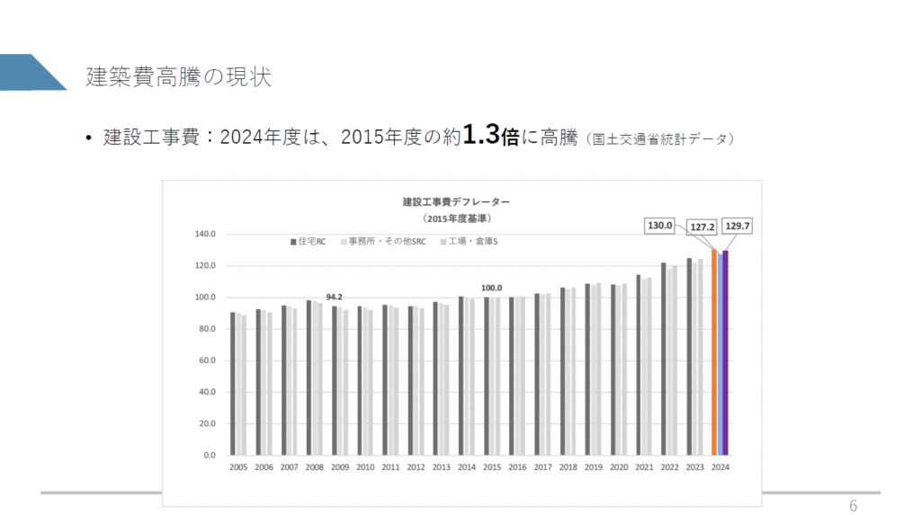Click the 工場・倉庫S legend entry
The image size is (921, 515).
click(468, 242)
